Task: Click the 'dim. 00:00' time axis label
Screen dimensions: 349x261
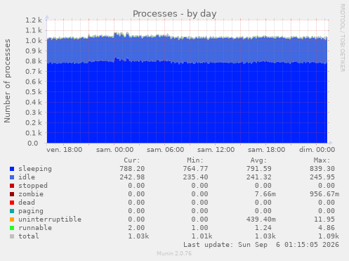Action: point(317,150)
